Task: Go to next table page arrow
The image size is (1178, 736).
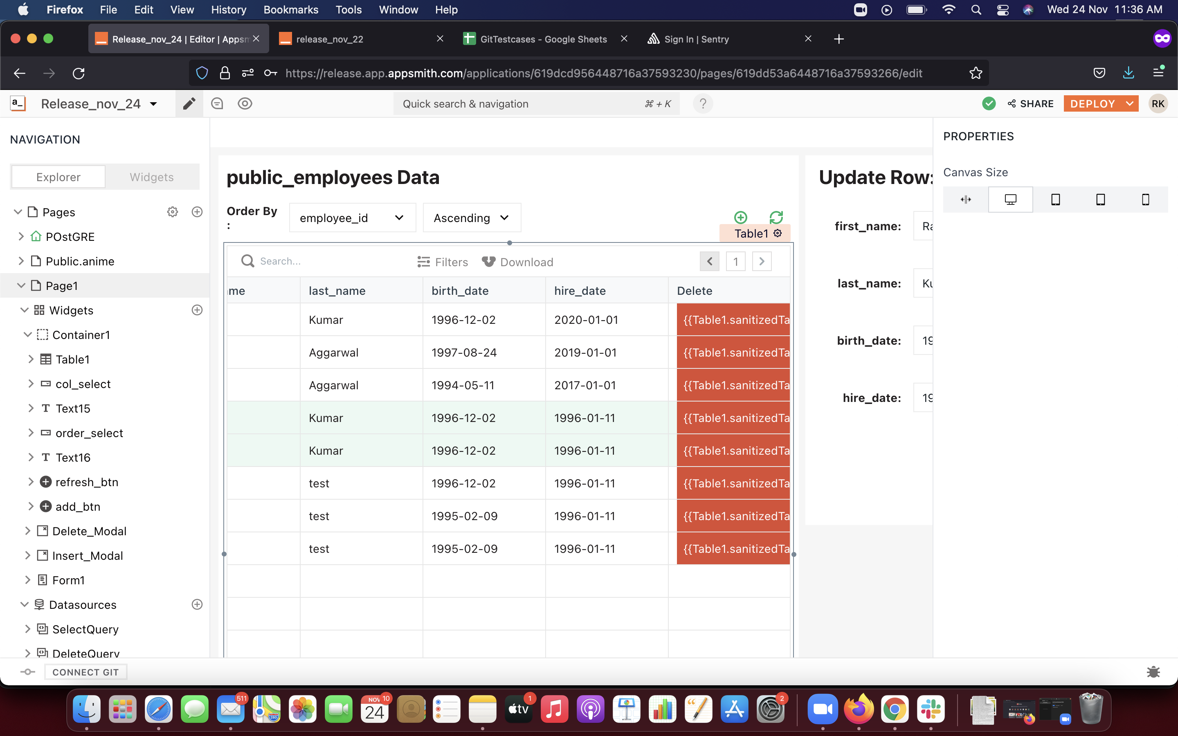Action: click(762, 261)
